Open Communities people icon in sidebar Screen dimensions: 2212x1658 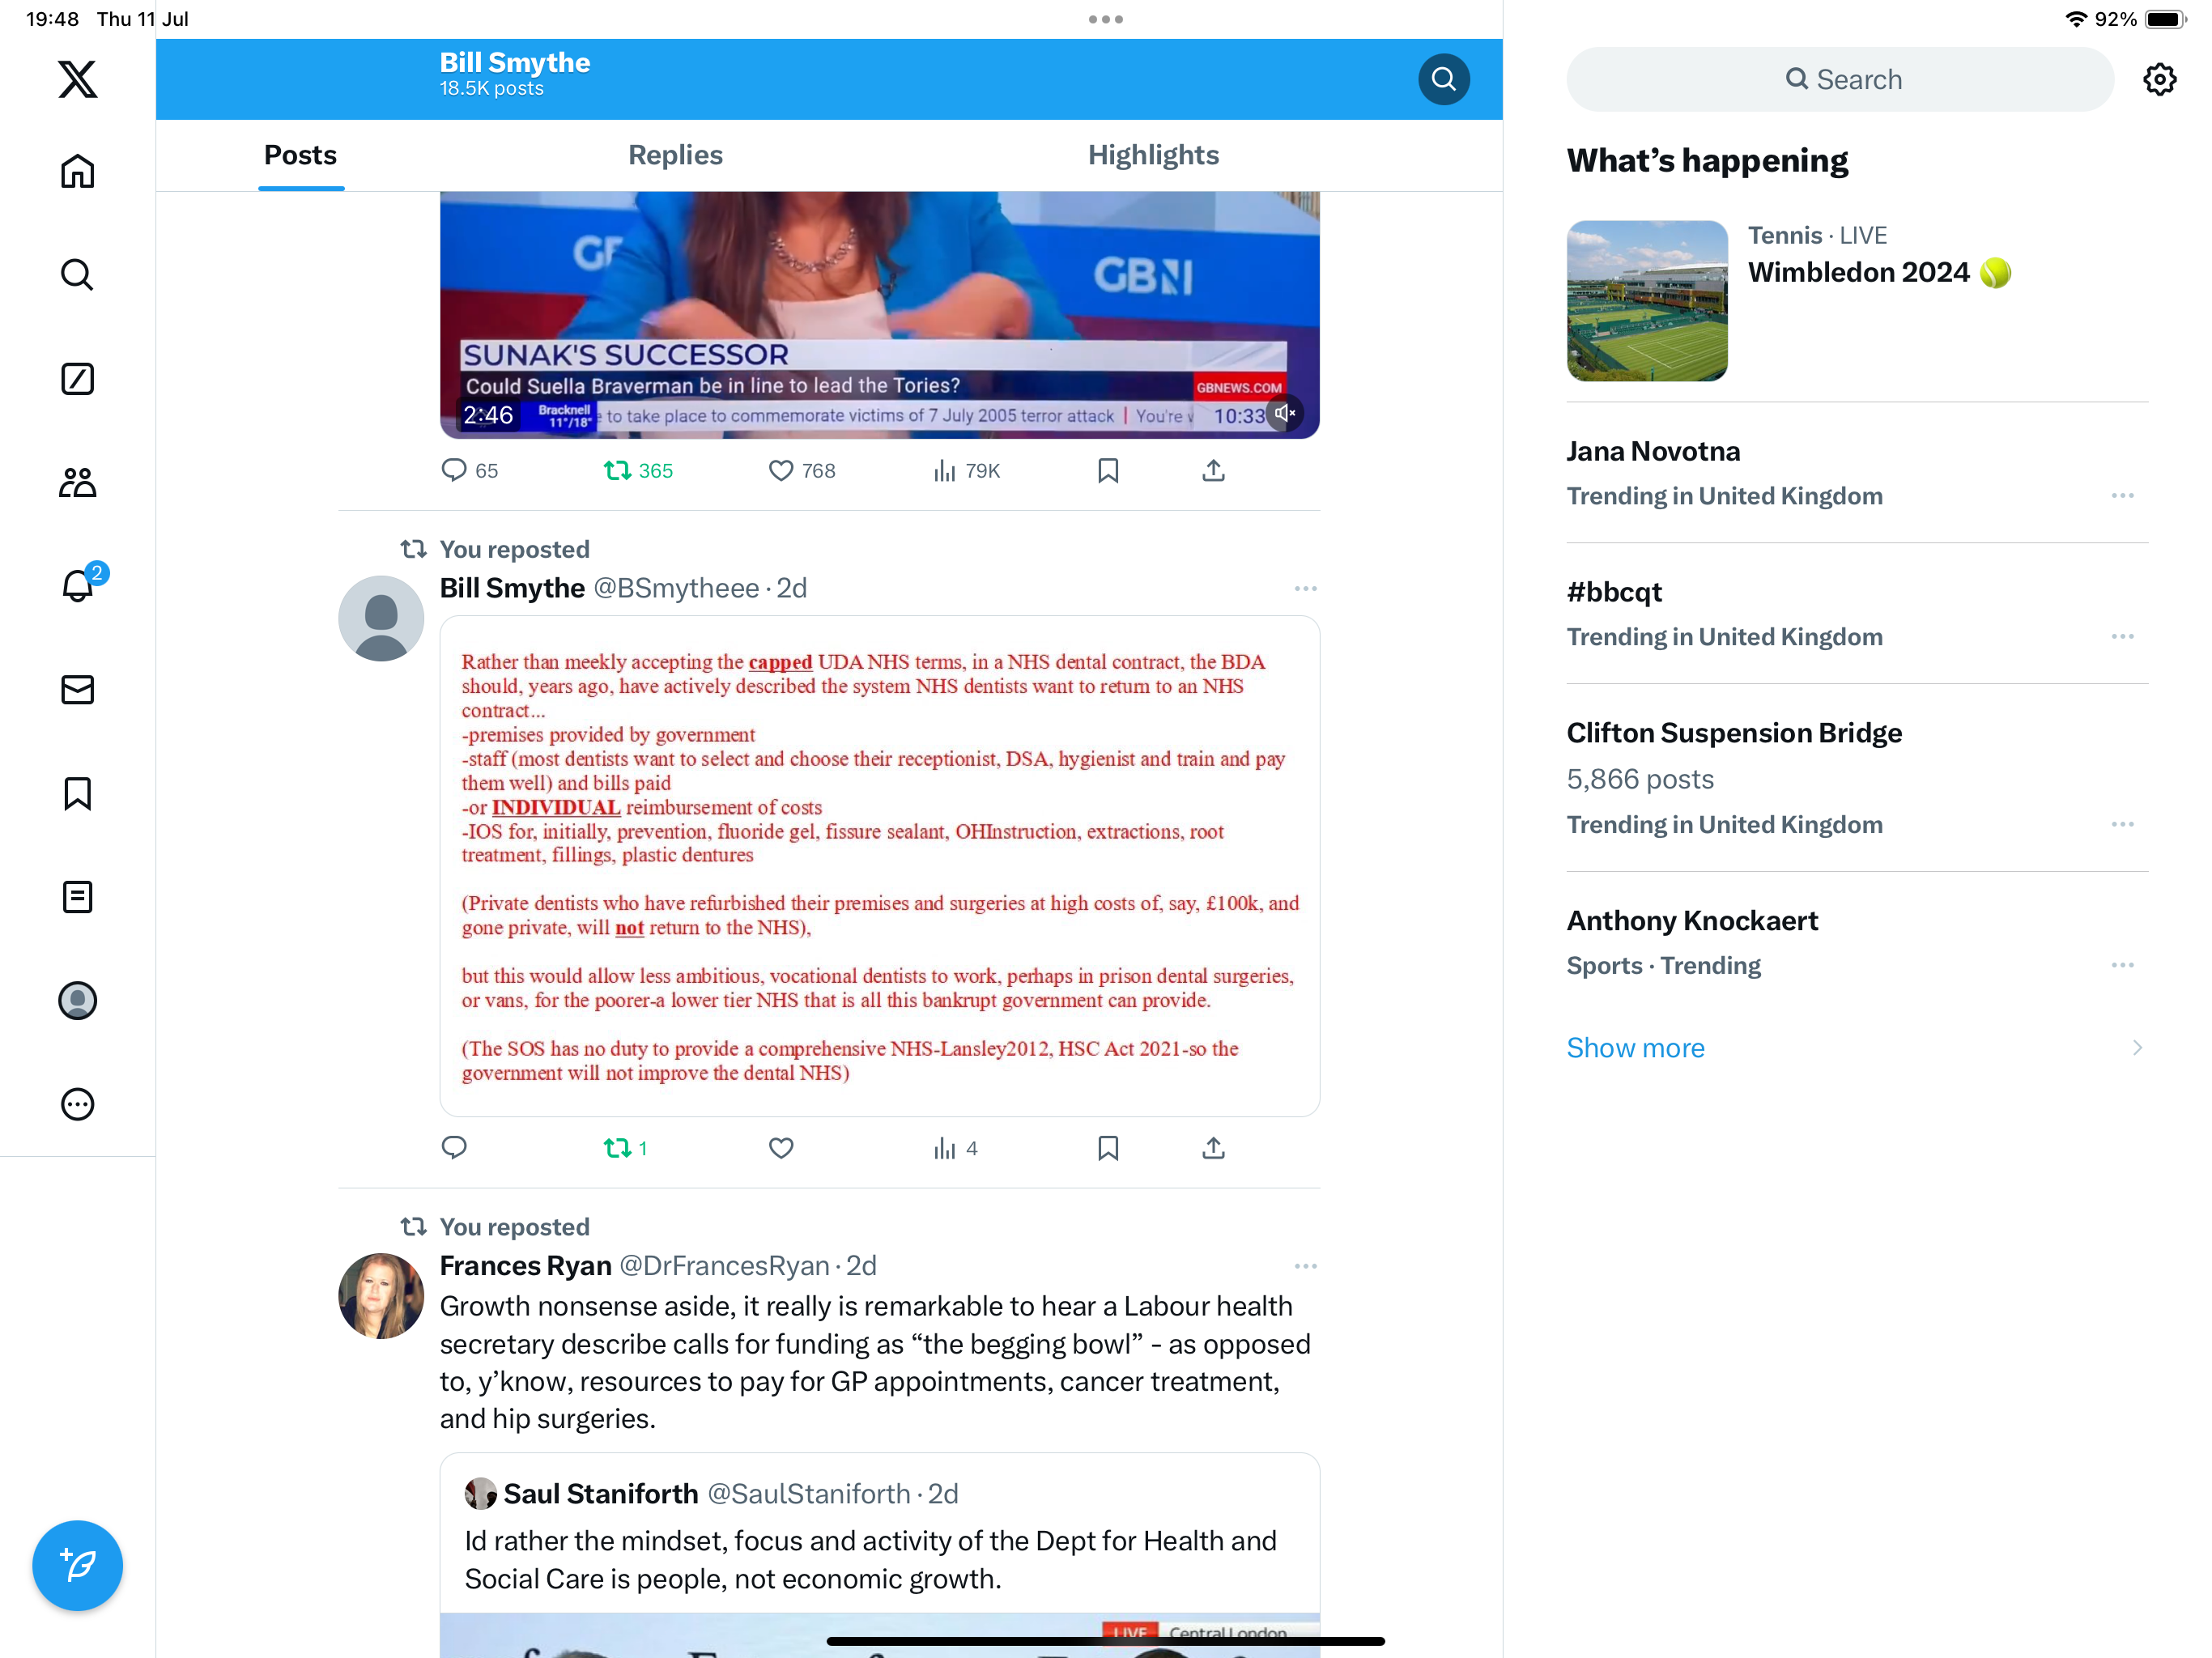(77, 482)
